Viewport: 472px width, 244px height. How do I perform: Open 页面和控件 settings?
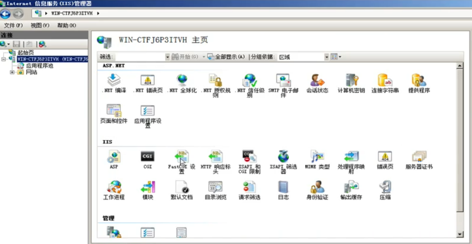point(114,114)
